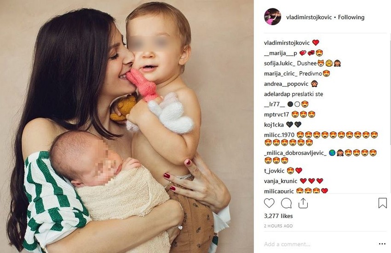Visit _milica_dobrosavljevic_ profile
The height and width of the screenshot is (253, 391).
point(295,153)
